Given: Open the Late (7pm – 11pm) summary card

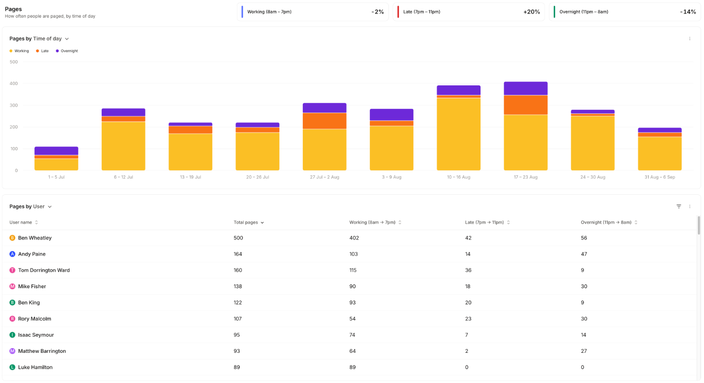Looking at the screenshot, I should point(469,12).
